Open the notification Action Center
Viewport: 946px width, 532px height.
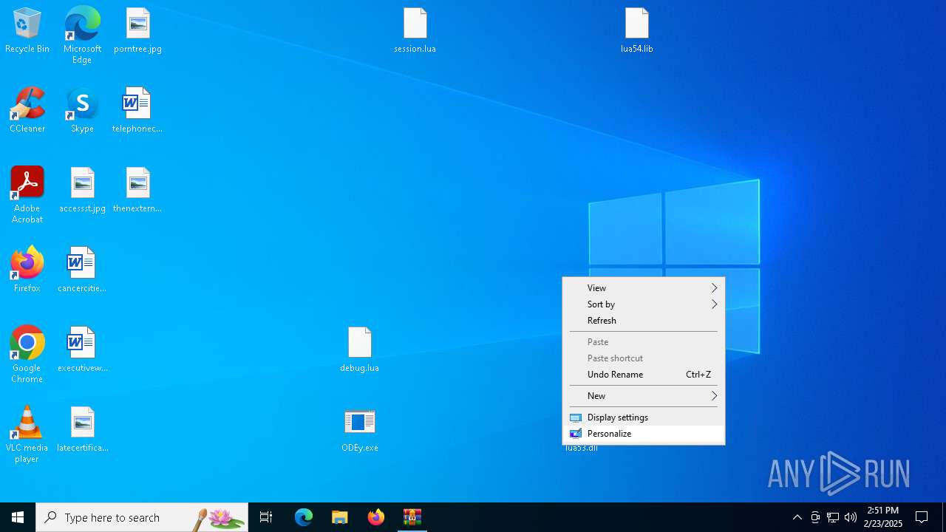pyautogui.click(x=922, y=517)
